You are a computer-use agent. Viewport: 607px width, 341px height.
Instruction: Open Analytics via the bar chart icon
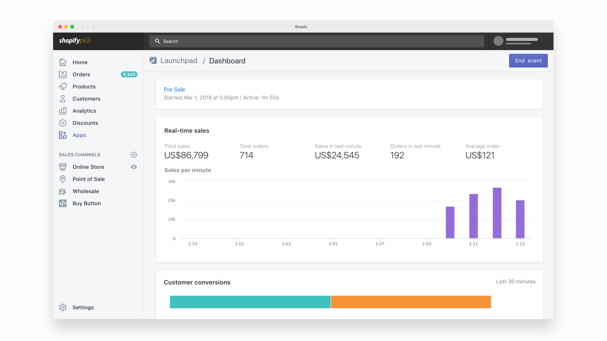point(63,111)
